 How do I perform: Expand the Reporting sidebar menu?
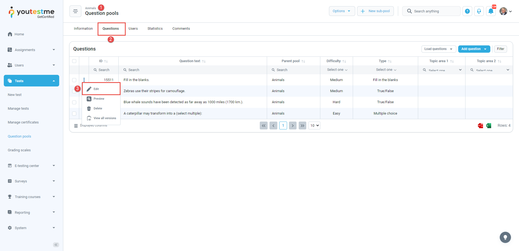31,212
